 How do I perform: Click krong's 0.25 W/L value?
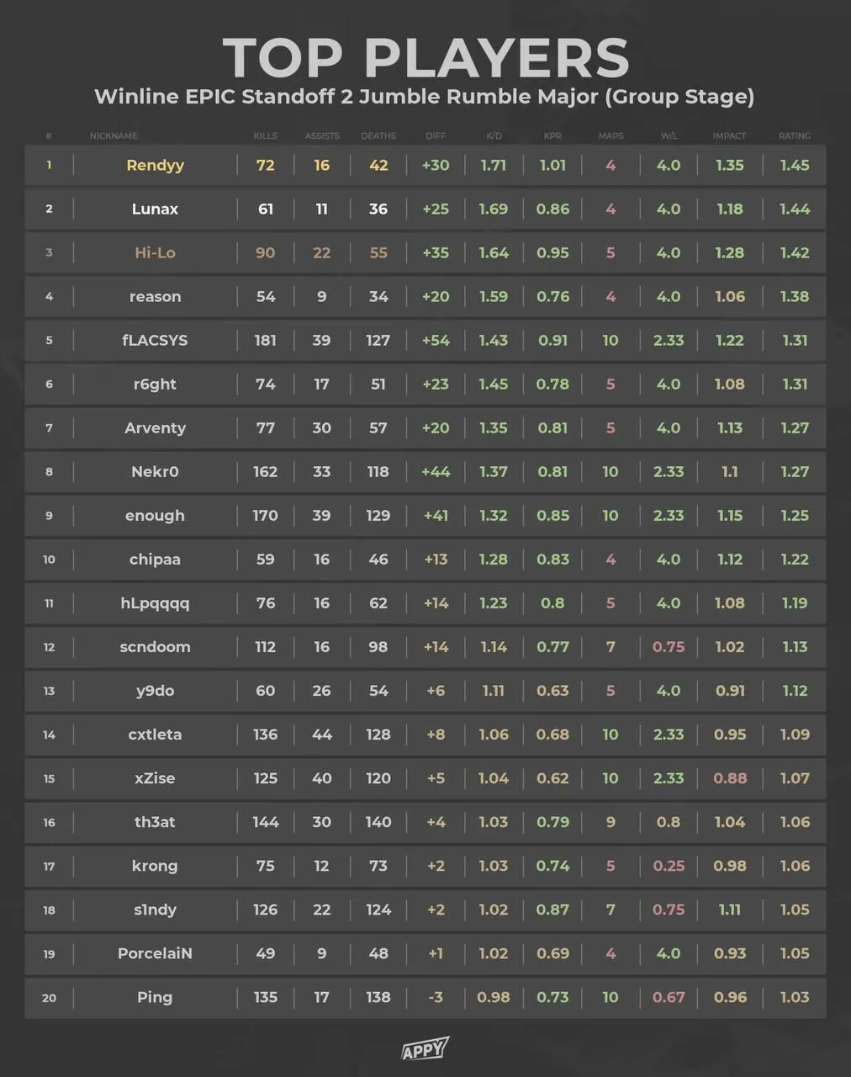(669, 866)
